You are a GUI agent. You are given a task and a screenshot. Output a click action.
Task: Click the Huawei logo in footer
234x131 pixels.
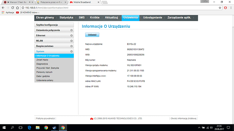point(92,118)
